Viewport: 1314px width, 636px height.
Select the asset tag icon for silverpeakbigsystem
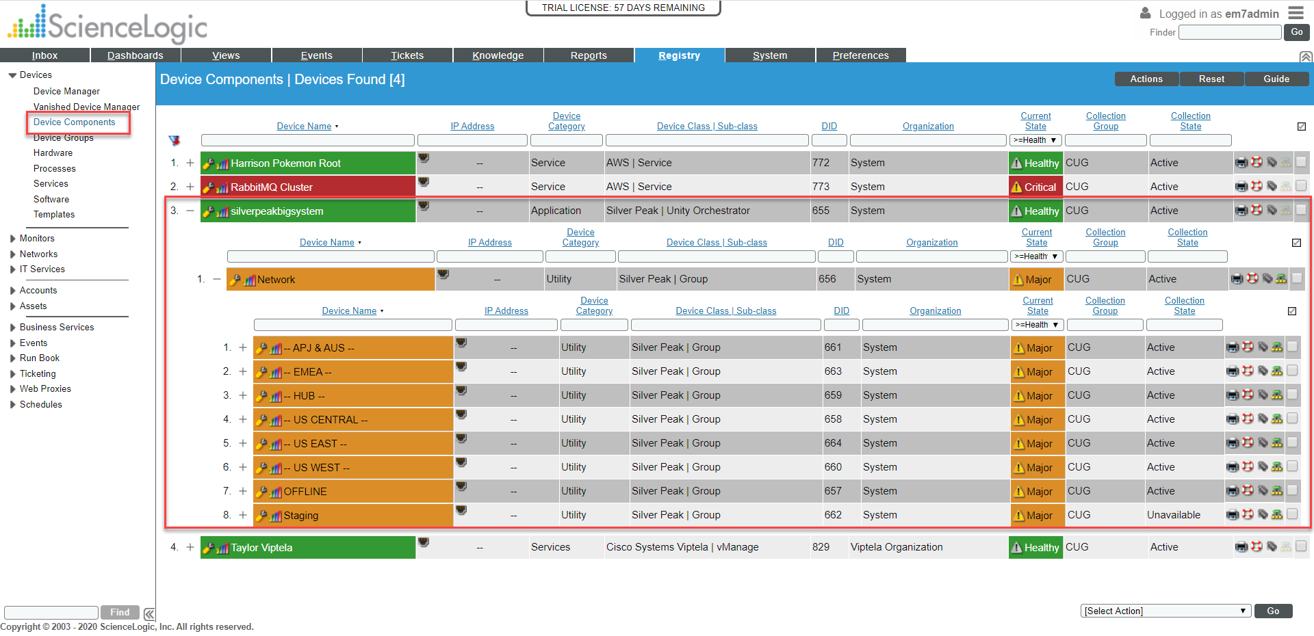[x=1273, y=211]
